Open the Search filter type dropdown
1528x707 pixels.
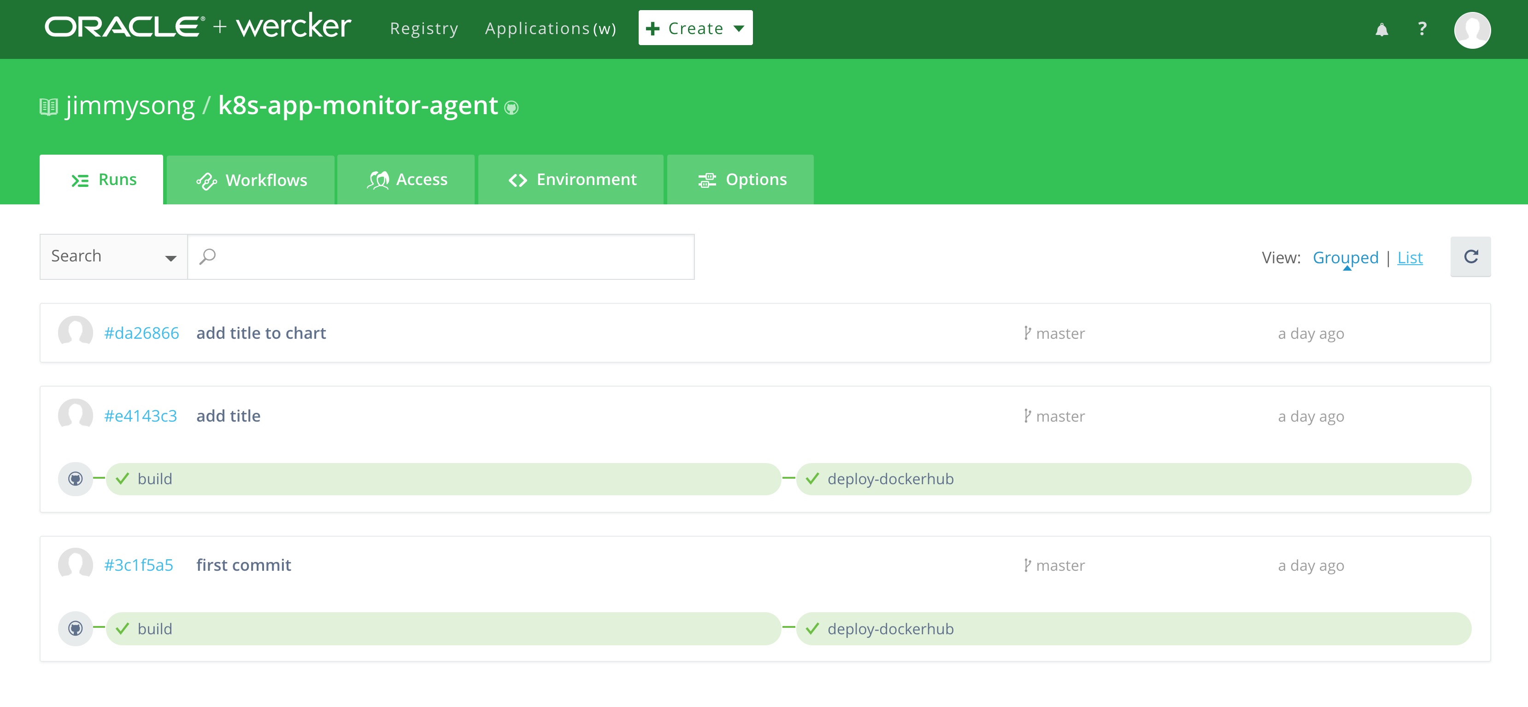point(113,256)
